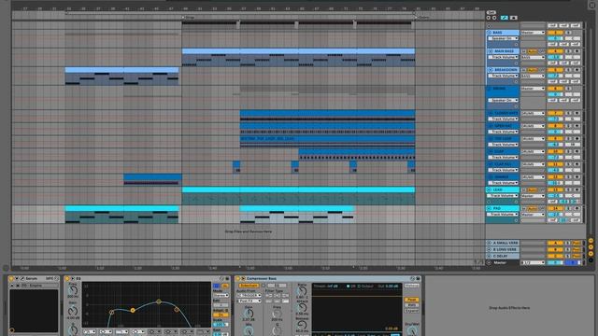Set LEAD track monitoring to Auto
Screen dimensions: 598x336
(x=533, y=189)
